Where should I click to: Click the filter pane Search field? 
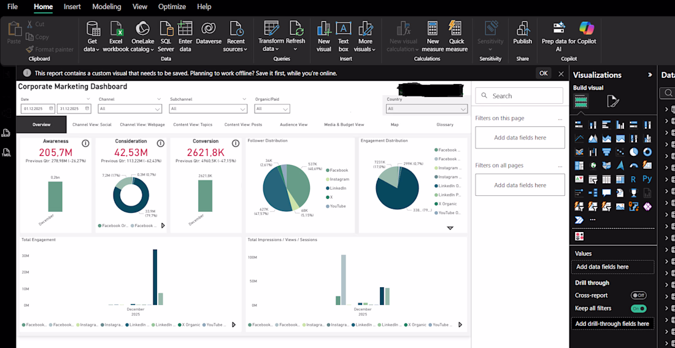[x=519, y=96]
